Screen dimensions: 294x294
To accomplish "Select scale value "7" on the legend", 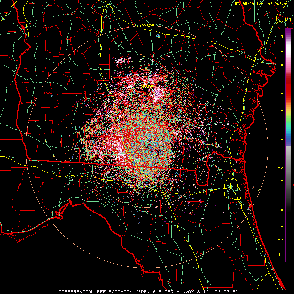I will coord(282,37).
